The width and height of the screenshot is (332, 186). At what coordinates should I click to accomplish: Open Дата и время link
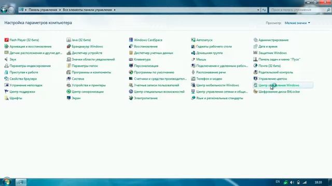(x=268, y=47)
